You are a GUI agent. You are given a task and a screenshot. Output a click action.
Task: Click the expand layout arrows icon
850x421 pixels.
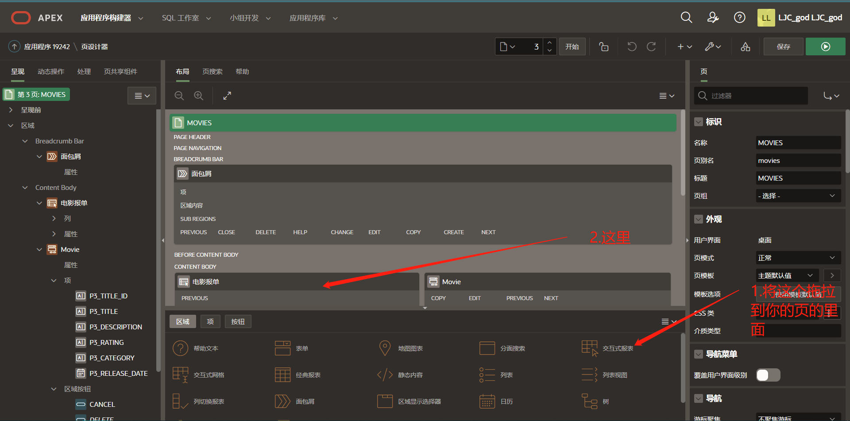(227, 96)
